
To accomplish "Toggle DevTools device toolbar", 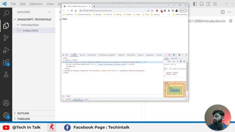I will point(66,55).
